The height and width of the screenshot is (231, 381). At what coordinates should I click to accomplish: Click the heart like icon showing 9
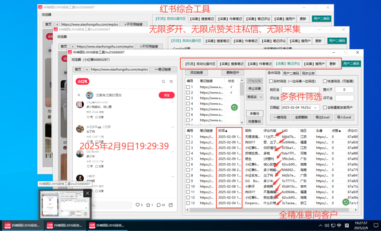pos(137,205)
